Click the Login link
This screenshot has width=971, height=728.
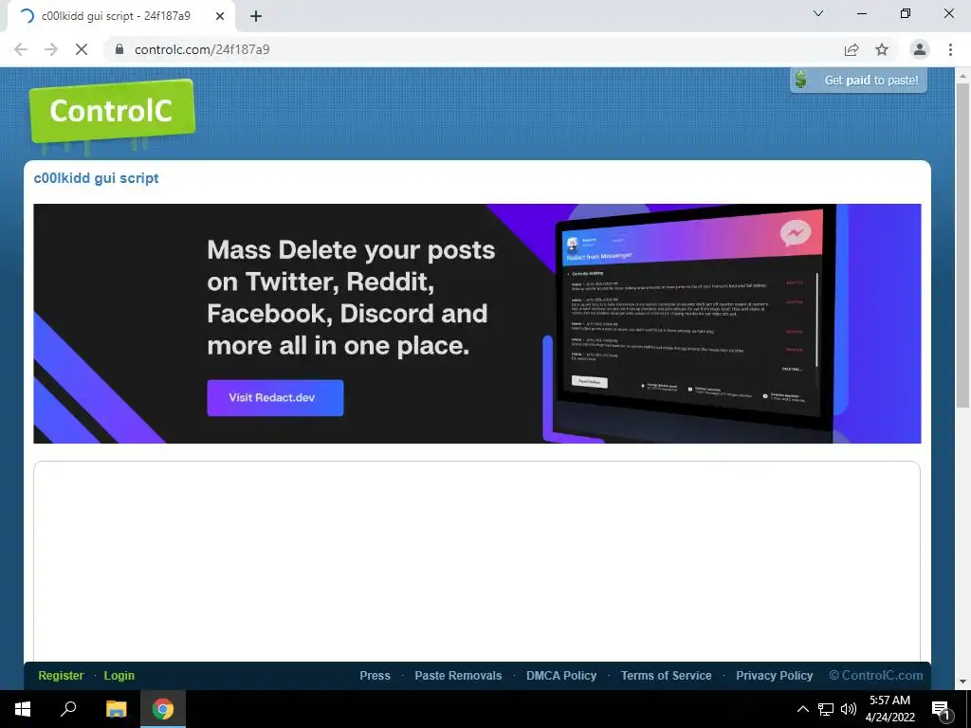[x=119, y=675]
